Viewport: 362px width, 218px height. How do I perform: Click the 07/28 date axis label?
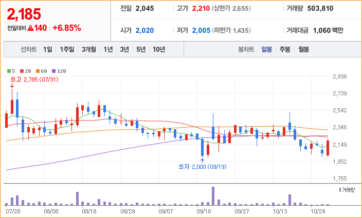tap(13, 211)
